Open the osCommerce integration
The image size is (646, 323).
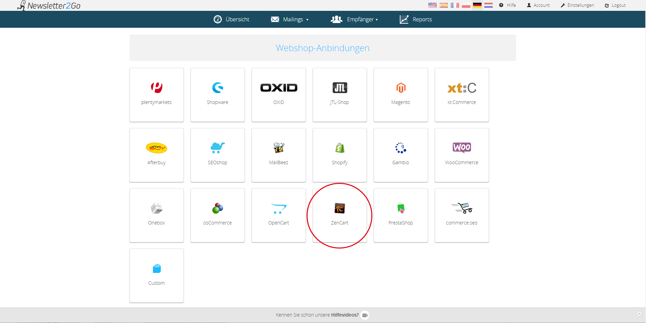click(x=218, y=215)
